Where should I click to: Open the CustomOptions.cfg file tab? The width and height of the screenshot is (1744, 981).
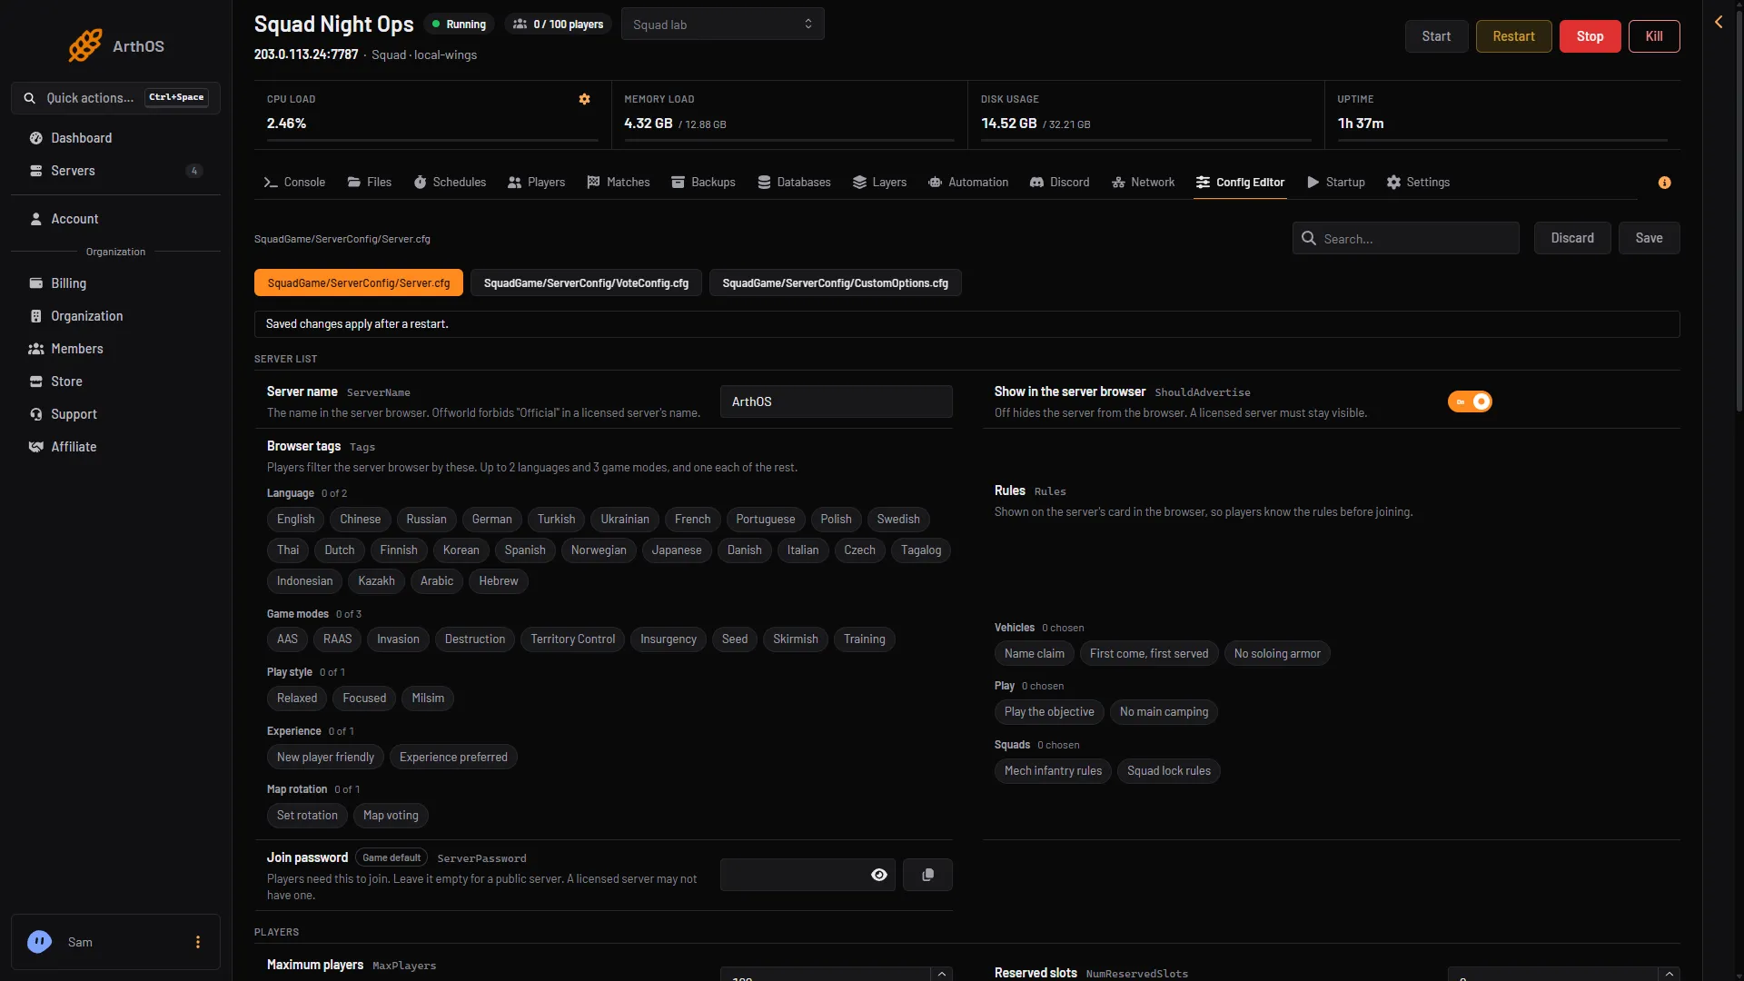[x=835, y=283]
